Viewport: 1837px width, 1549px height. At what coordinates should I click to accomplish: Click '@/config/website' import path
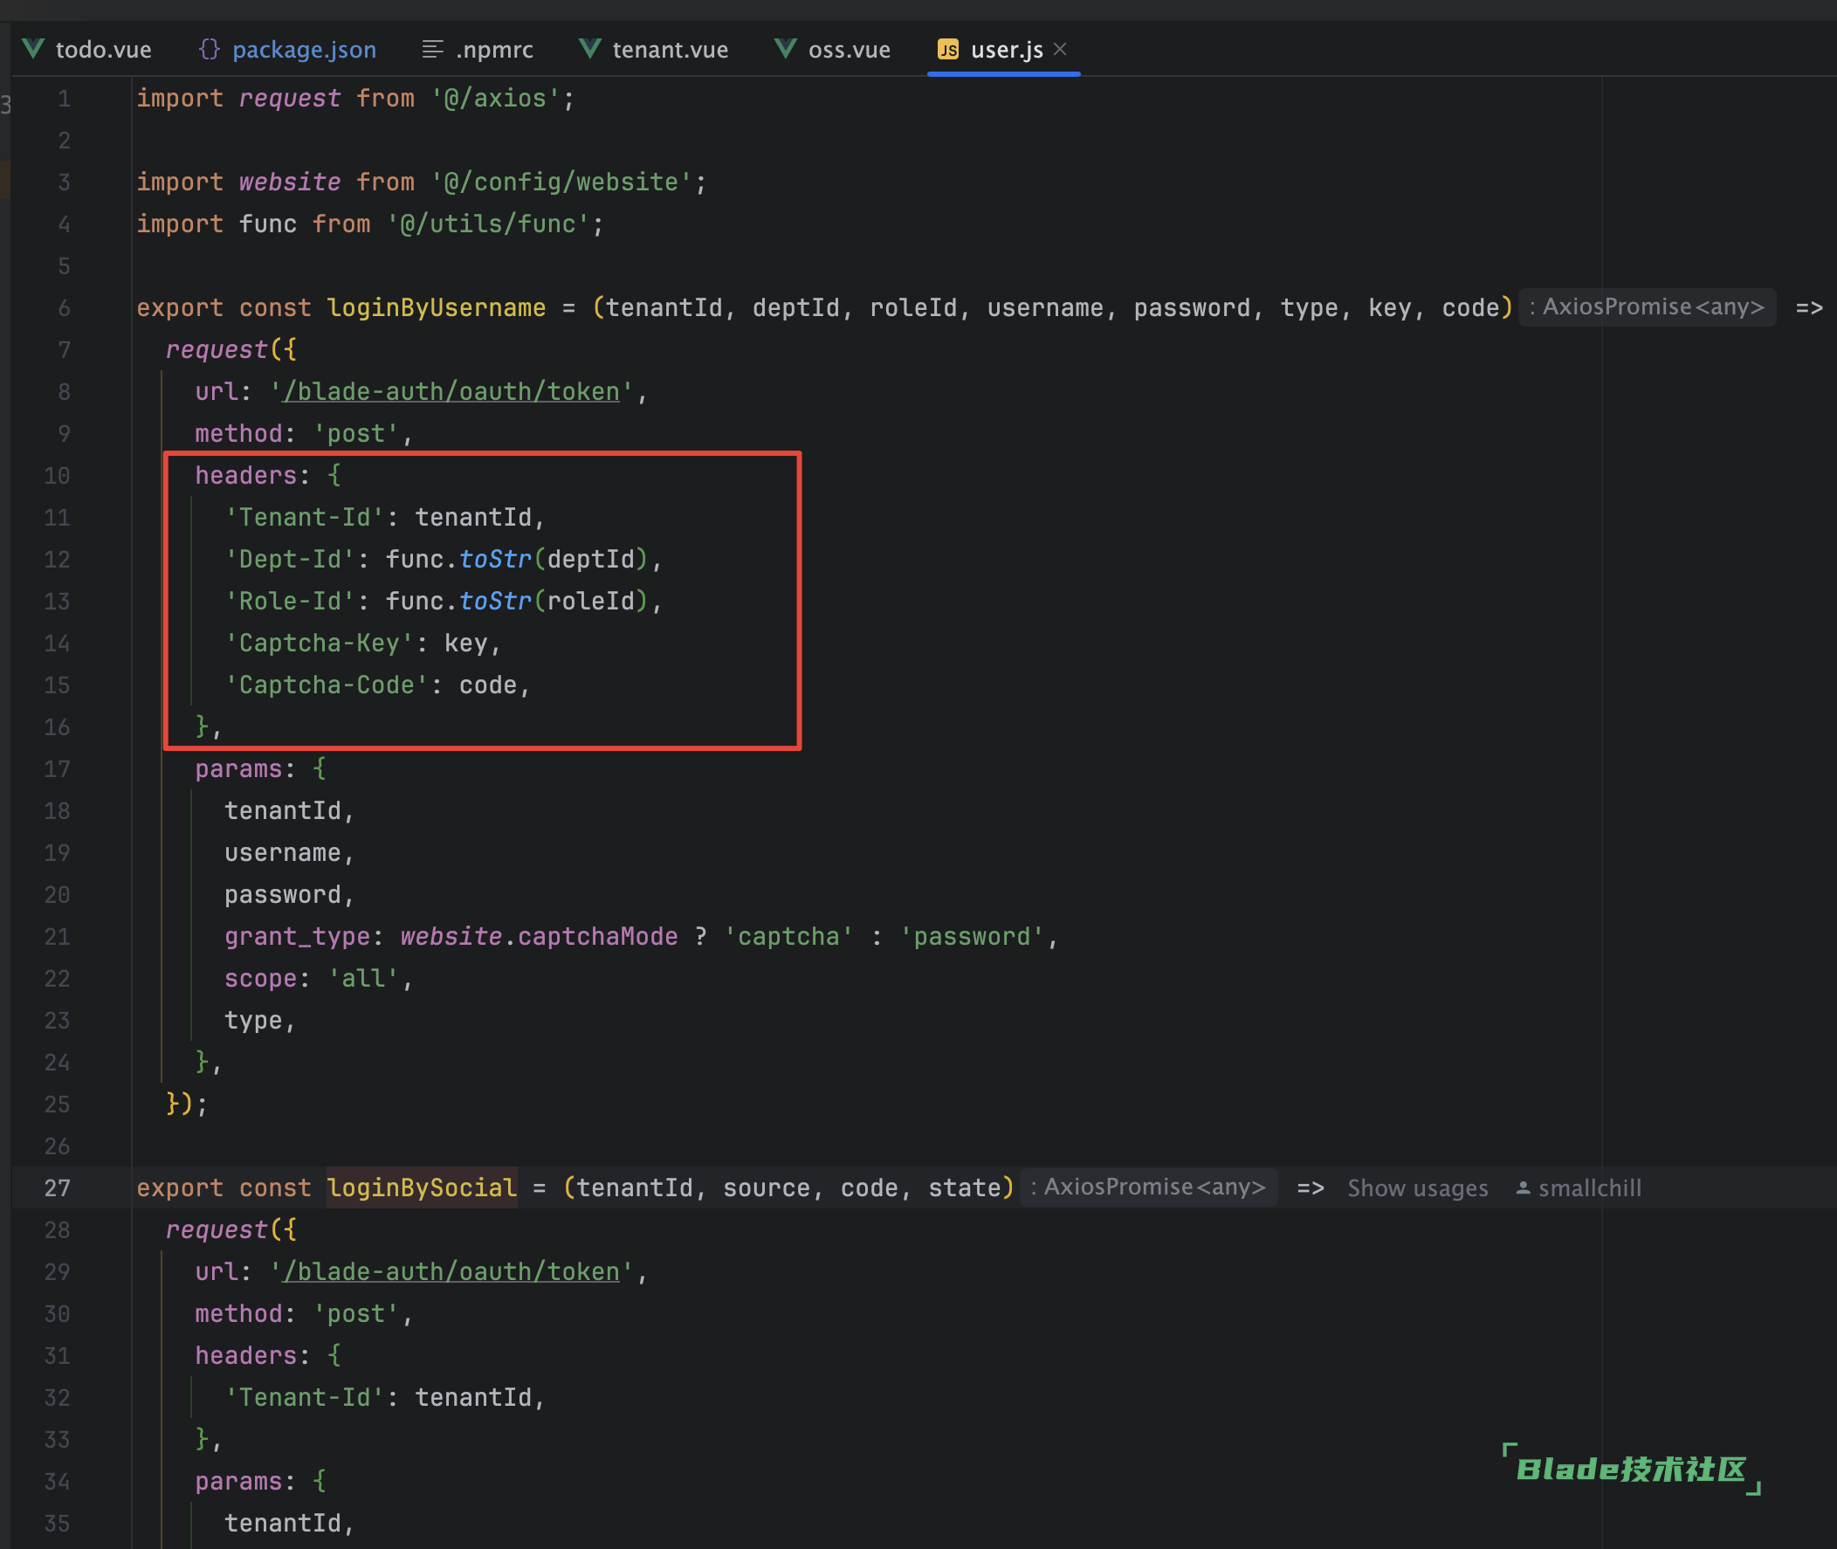pos(561,182)
